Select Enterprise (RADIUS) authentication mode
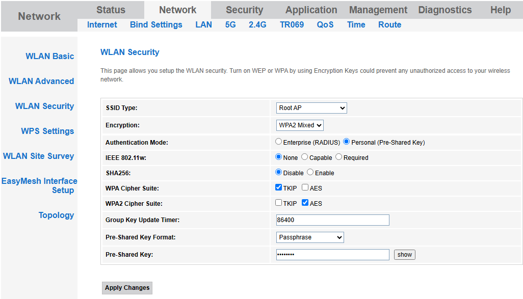The image size is (523, 299). (278, 142)
